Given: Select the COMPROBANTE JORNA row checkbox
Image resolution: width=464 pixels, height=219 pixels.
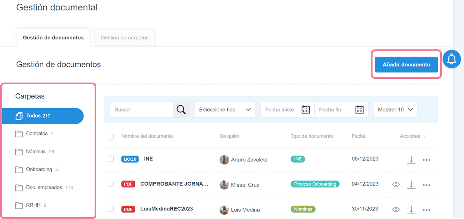Looking at the screenshot, I should pyautogui.click(x=111, y=184).
